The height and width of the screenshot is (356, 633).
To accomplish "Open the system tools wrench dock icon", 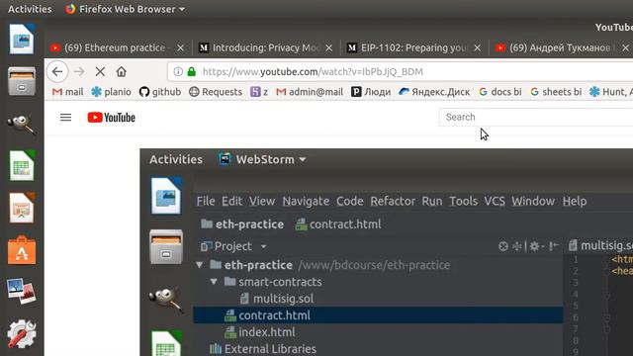I will click(22, 334).
